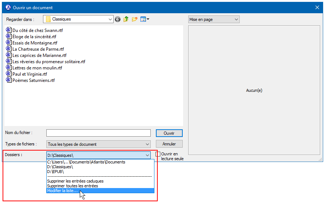Viewport: 325px width, 202px height.
Task: Open the Mise en page preview dropdown
Action: 214,19
